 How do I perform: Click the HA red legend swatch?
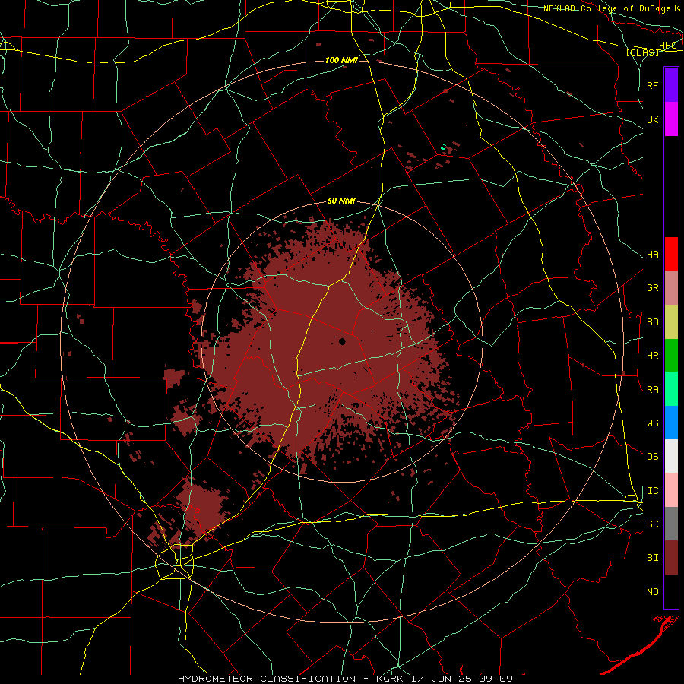point(671,254)
